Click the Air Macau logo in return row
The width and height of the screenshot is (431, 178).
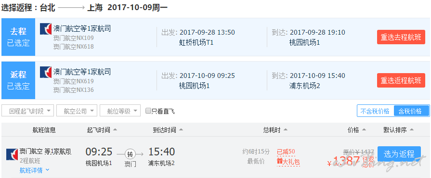(46, 72)
